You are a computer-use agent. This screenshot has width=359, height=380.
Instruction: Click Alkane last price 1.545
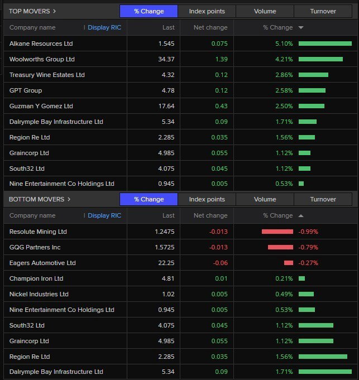(166, 44)
